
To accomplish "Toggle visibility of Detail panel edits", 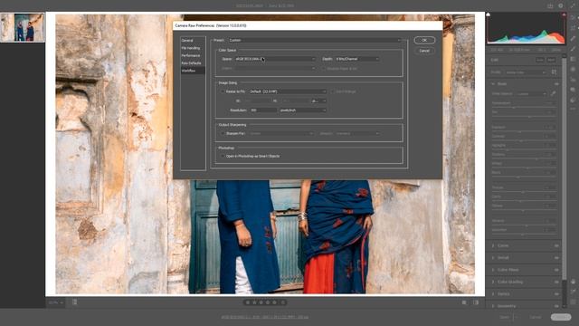I will [x=556, y=257].
